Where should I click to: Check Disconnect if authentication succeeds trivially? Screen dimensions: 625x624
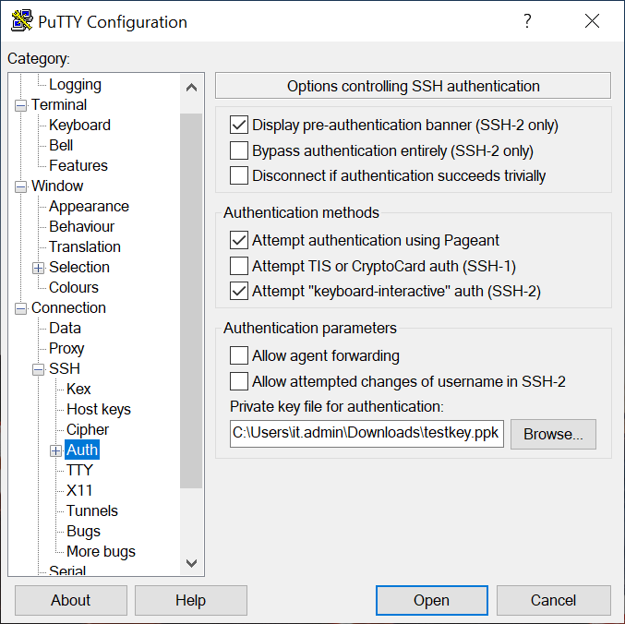[239, 175]
